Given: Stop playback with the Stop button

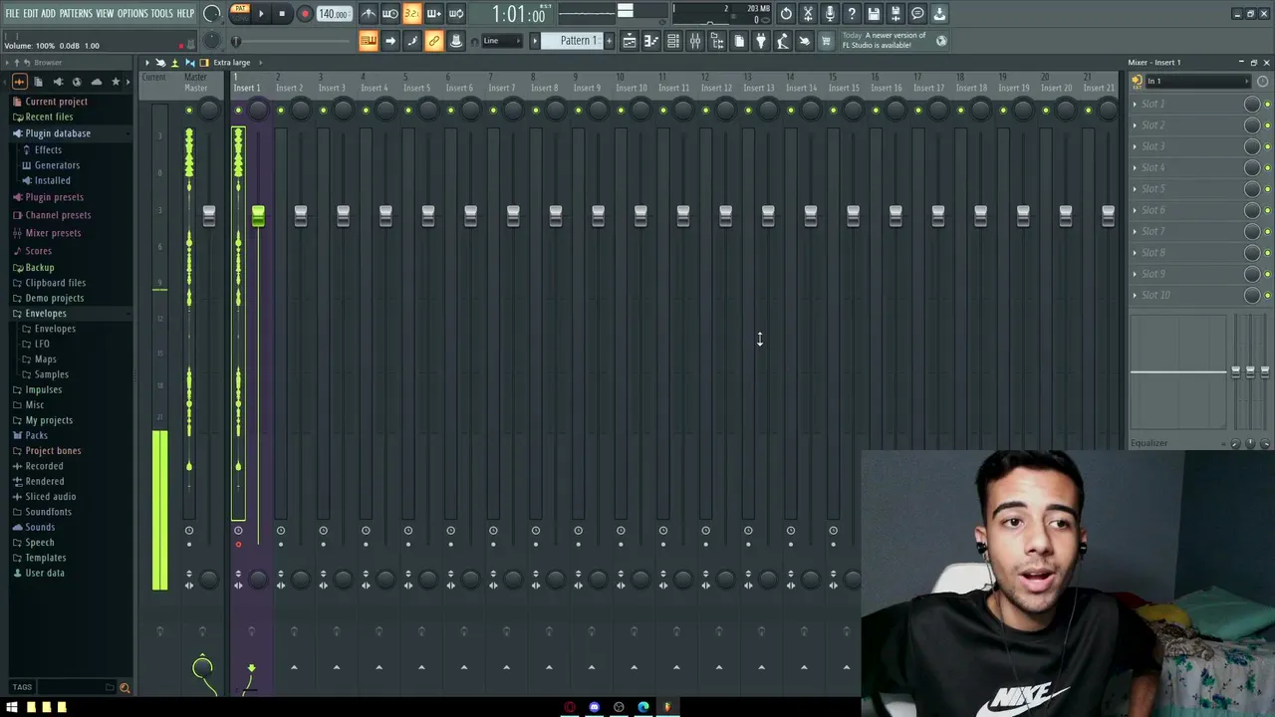Looking at the screenshot, I should click(x=282, y=14).
